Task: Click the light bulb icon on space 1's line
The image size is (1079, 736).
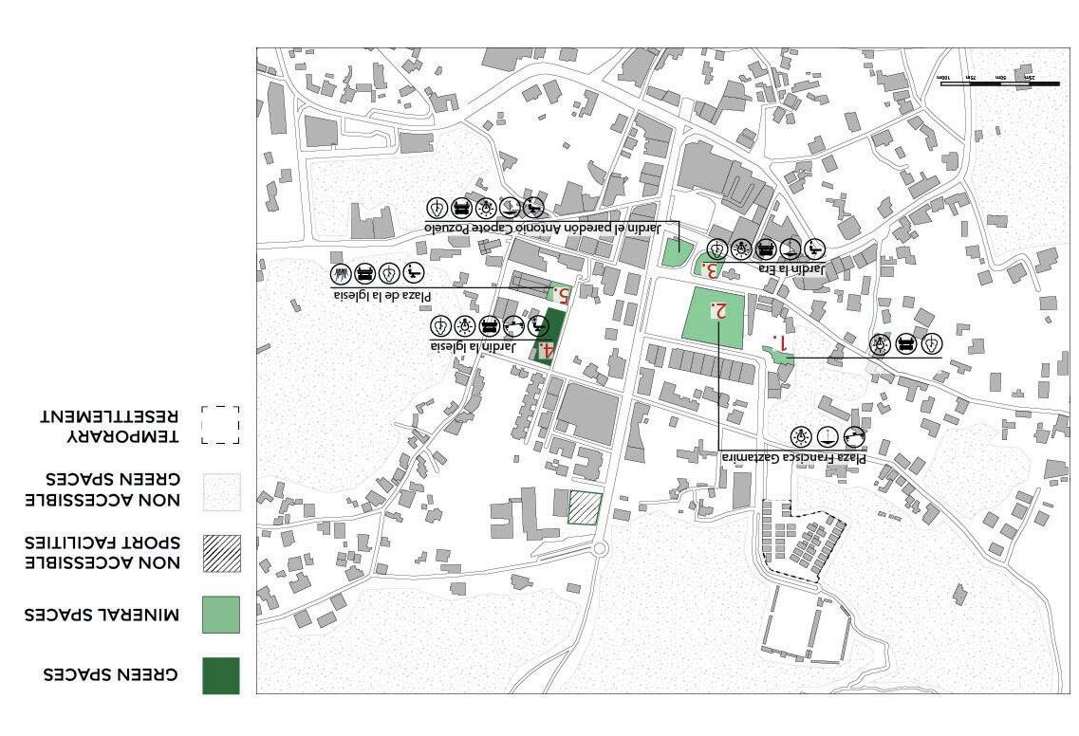Action: click(880, 344)
